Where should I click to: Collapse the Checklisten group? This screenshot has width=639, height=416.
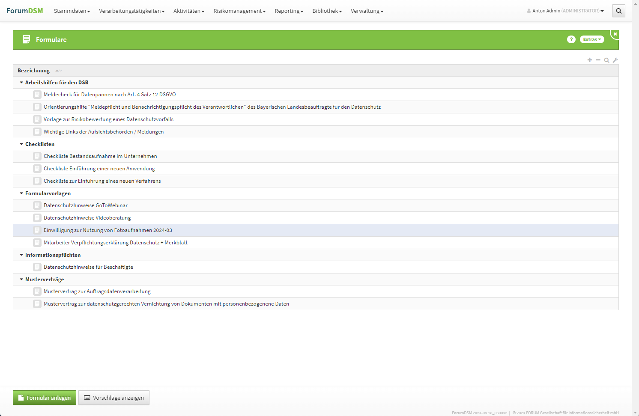pyautogui.click(x=21, y=144)
